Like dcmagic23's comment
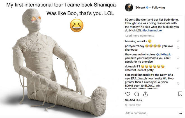 pyautogui.click(x=178, y=68)
